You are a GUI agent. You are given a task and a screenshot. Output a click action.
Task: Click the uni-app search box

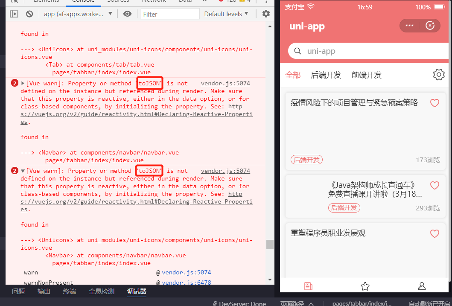369,51
